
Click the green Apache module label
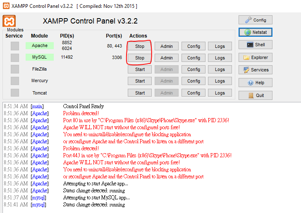click(40, 45)
